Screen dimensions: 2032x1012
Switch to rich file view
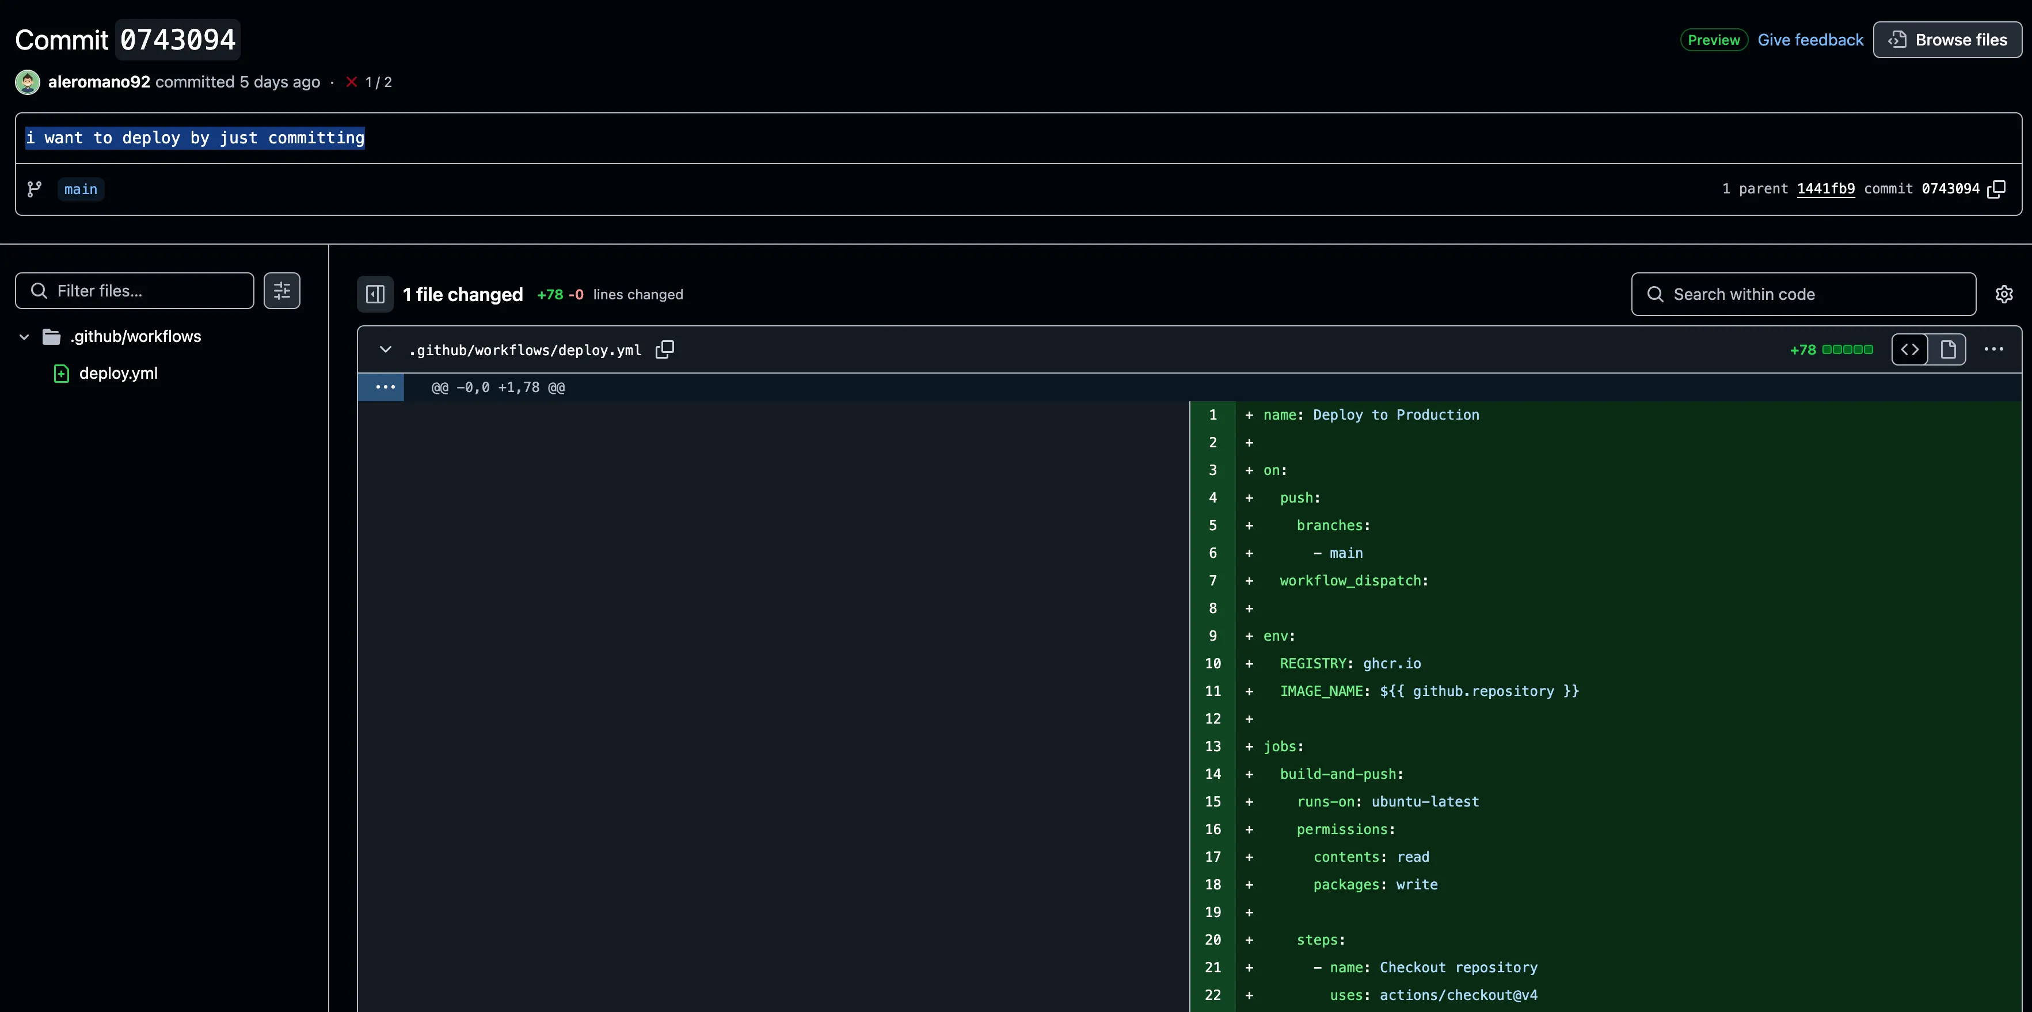[x=1947, y=349]
